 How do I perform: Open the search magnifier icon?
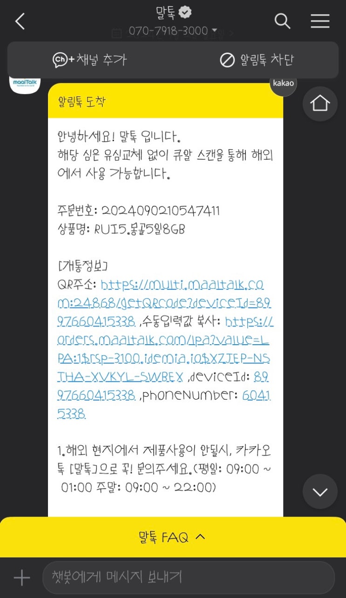point(282,21)
